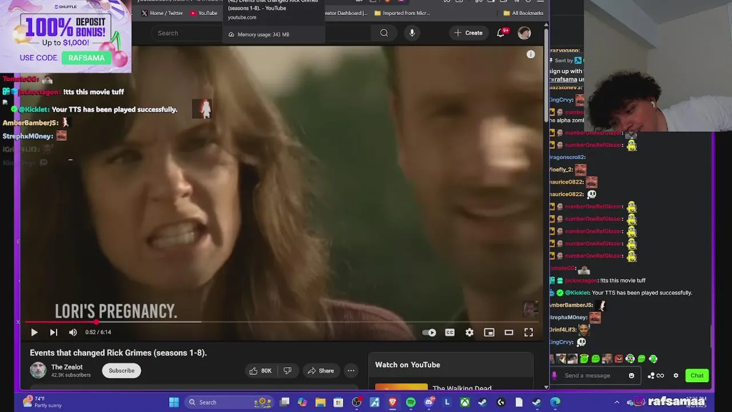Screen dimensions: 732x412
Task: Open more actions three-dot menu
Action: pyautogui.click(x=351, y=371)
